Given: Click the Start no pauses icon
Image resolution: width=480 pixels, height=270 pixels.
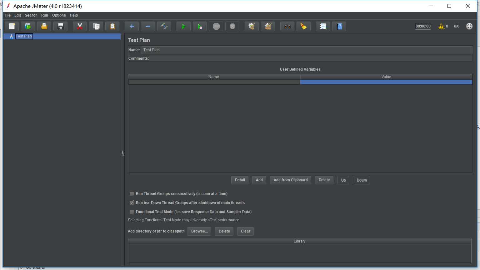Looking at the screenshot, I should pos(200,27).
